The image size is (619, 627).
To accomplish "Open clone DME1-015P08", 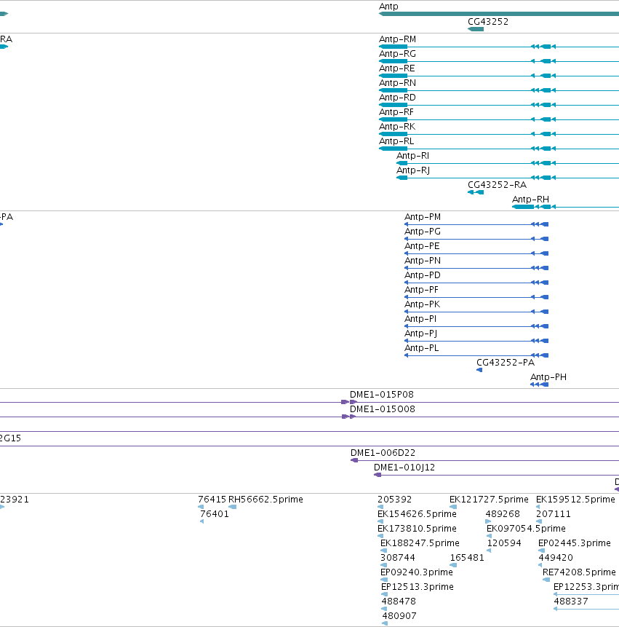I will click(382, 395).
